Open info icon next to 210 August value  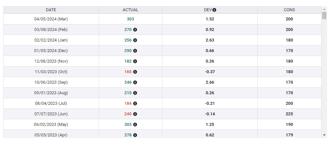pyautogui.click(x=135, y=93)
